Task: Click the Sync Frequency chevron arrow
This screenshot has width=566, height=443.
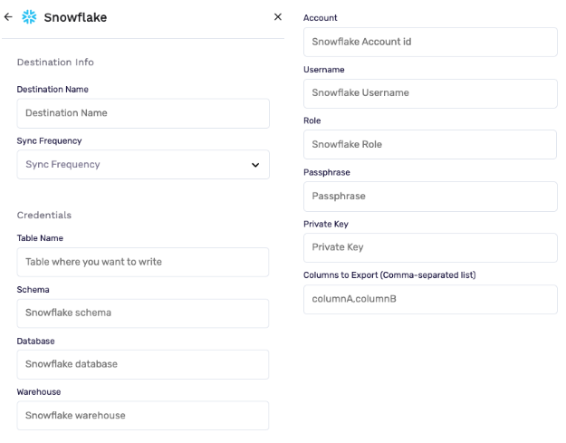Action: tap(255, 165)
